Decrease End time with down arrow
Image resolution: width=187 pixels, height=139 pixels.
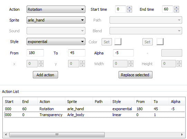(176, 11)
